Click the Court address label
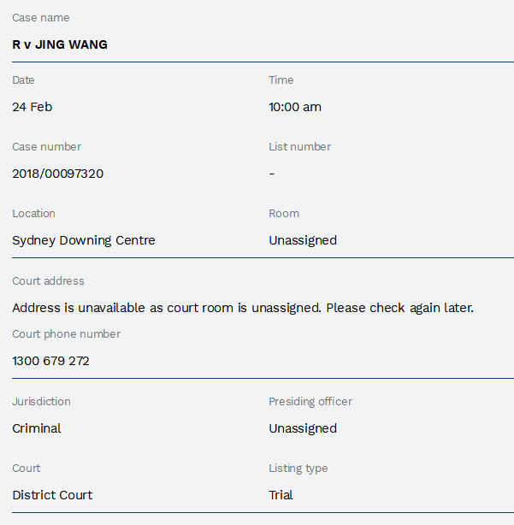Screen dimensions: 514x525 point(48,281)
